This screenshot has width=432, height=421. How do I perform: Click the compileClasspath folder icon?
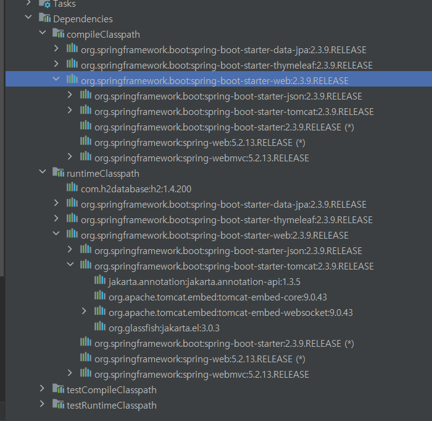pyautogui.click(x=59, y=33)
